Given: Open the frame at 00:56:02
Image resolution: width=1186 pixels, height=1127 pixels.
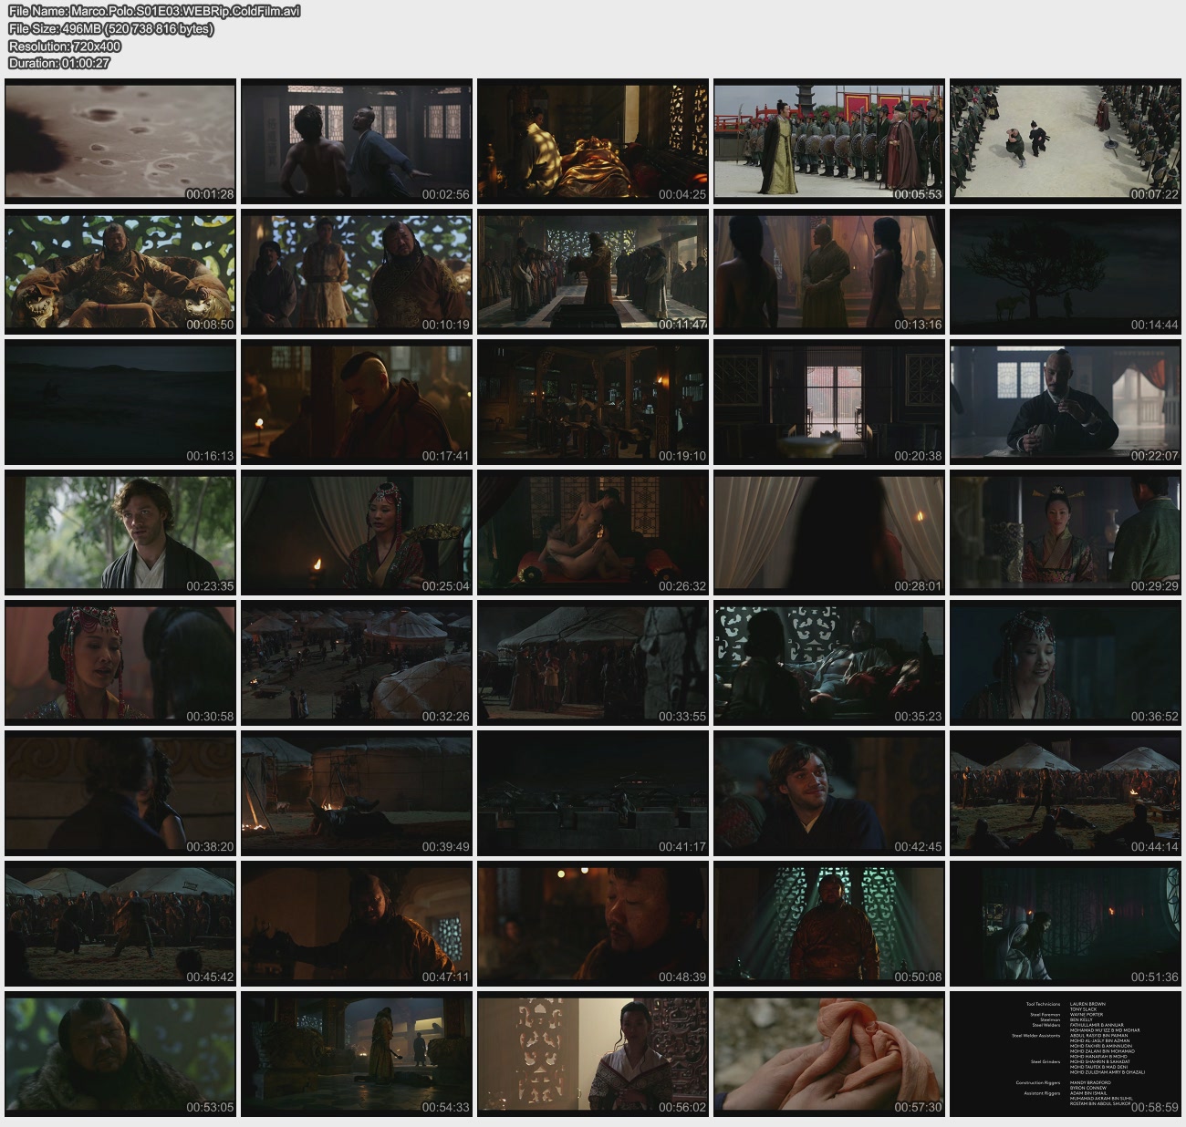Looking at the screenshot, I should click(592, 1054).
